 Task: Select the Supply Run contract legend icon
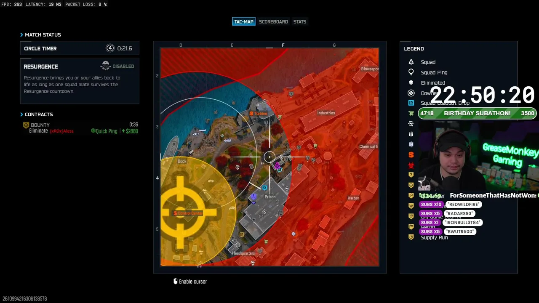tap(411, 237)
